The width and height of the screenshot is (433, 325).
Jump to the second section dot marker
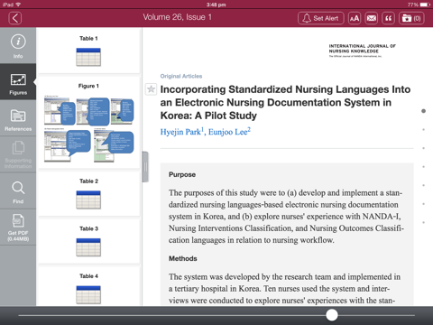click(423, 130)
